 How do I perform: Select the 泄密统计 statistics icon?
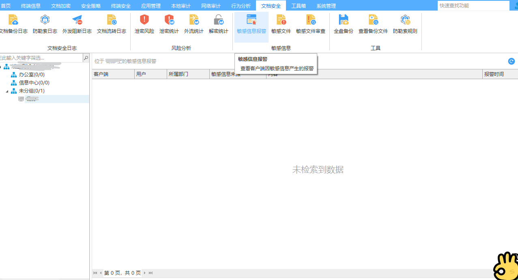[169, 22]
